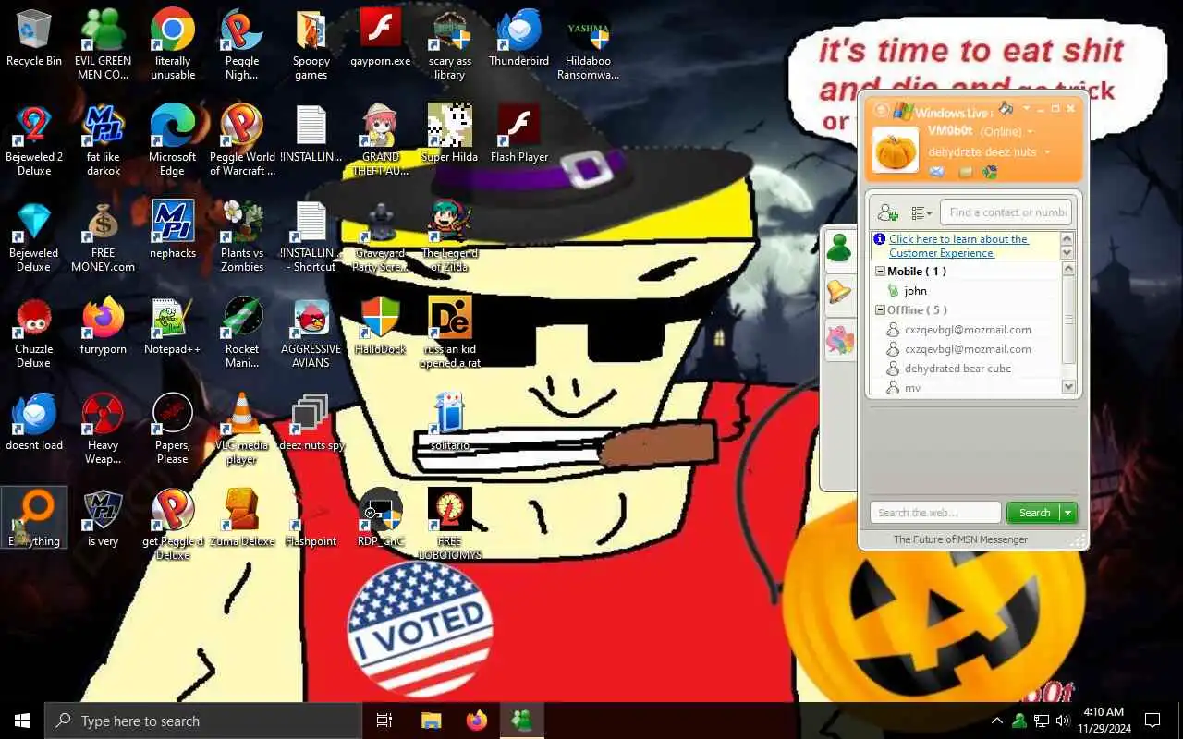Image resolution: width=1183 pixels, height=739 pixels.
Task: Click the Search the web field
Action: [935, 513]
